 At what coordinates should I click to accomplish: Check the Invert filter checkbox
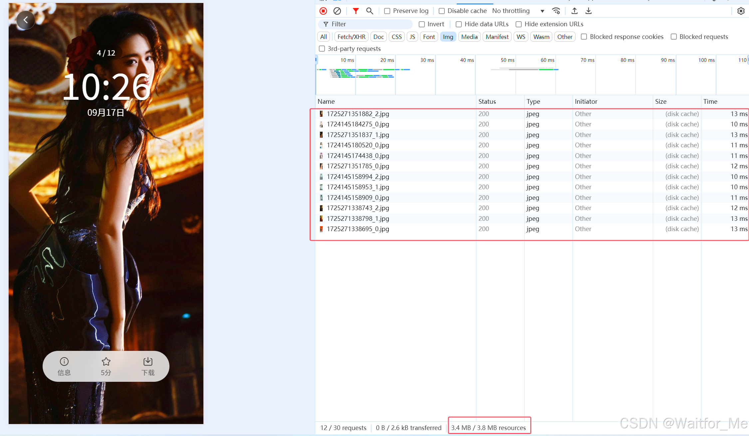[x=422, y=24]
